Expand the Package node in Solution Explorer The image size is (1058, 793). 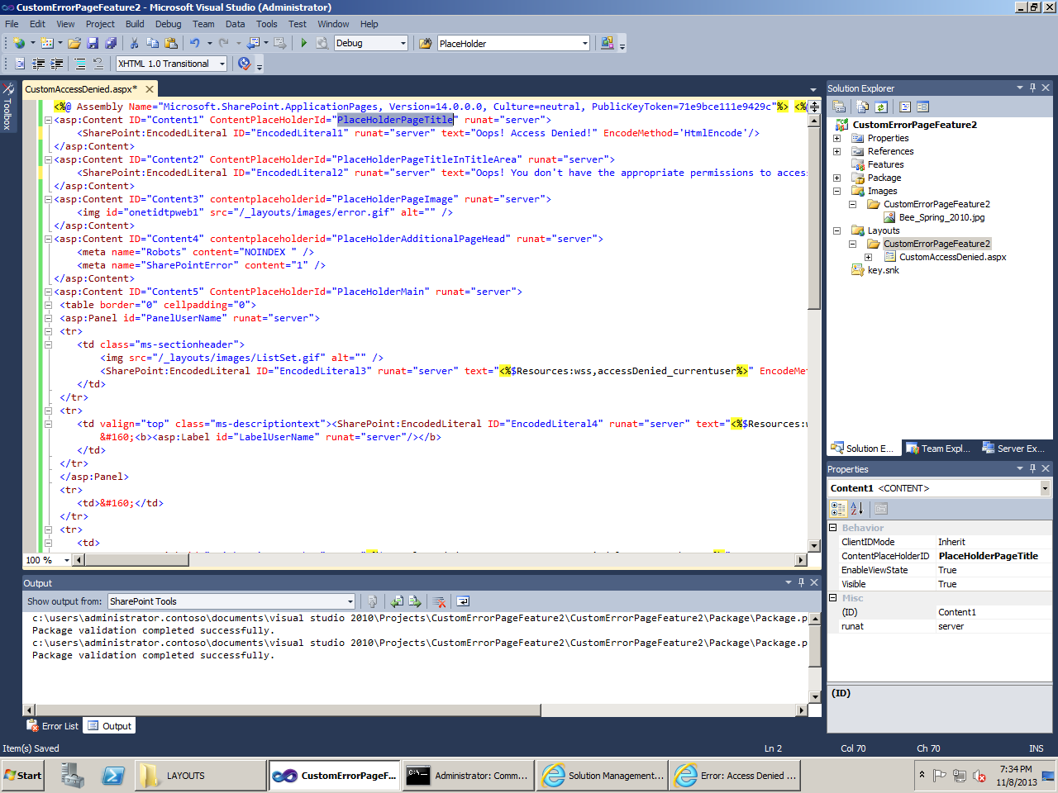pyautogui.click(x=836, y=178)
